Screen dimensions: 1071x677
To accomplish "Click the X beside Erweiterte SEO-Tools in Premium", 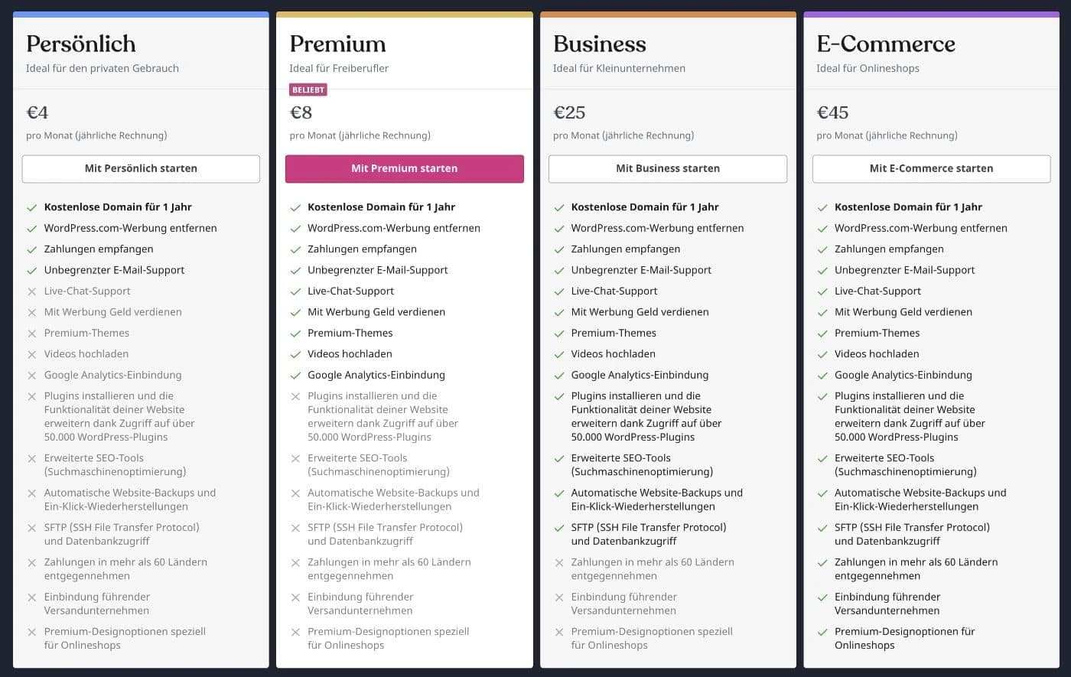I will tap(295, 459).
